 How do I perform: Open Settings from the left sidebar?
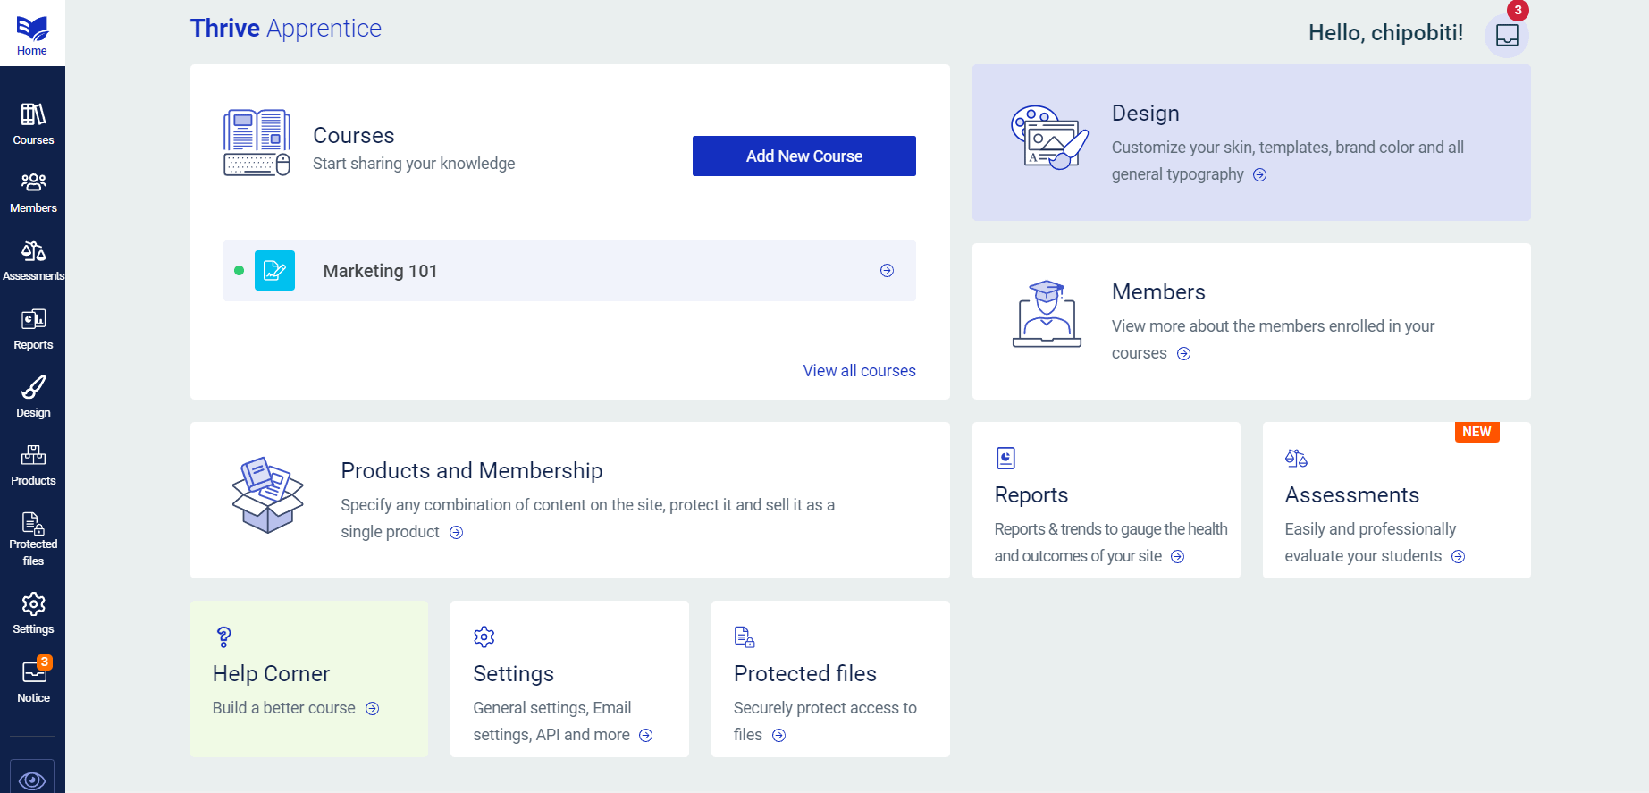click(33, 613)
